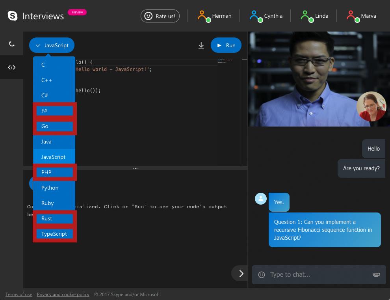Collapse the JavaScript language dropdown
This screenshot has height=300, width=390.
52,45
